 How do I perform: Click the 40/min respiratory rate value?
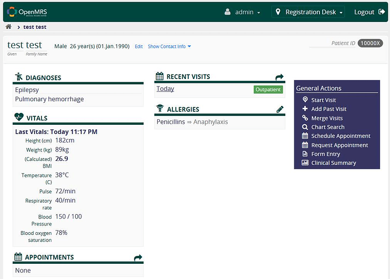[65, 200]
